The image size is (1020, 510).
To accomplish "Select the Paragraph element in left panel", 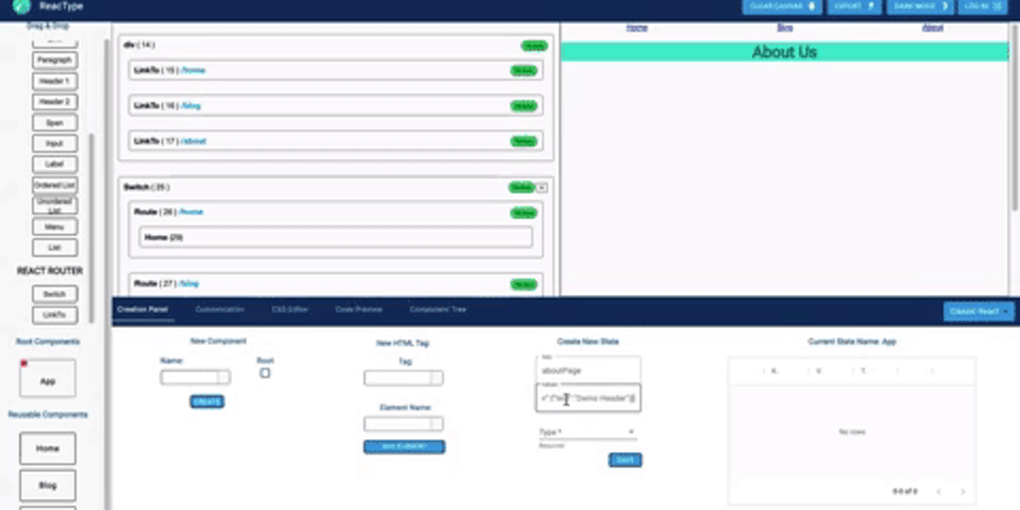I will tap(55, 61).
